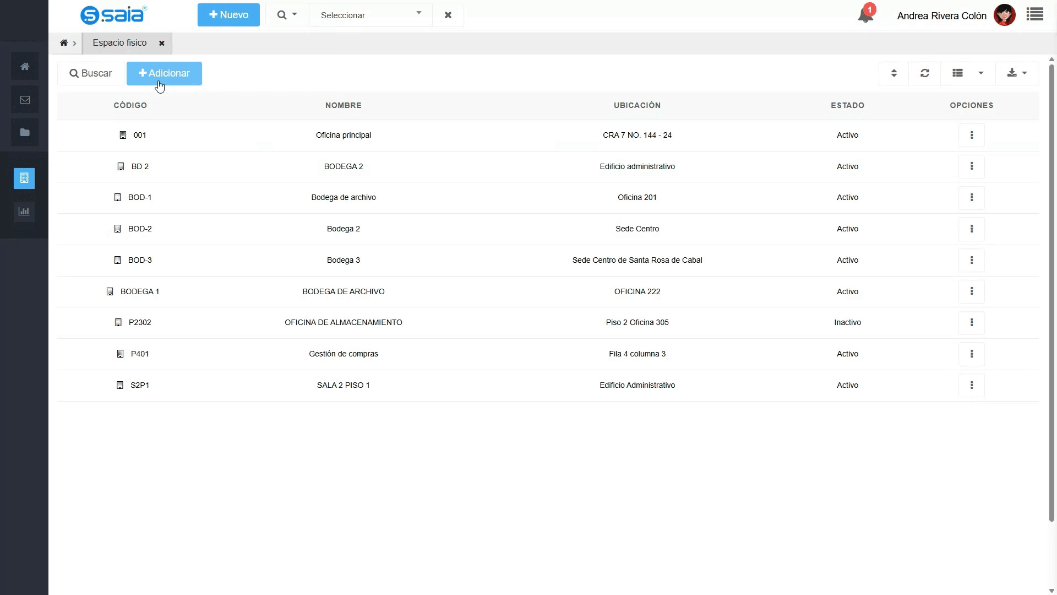Click the breadcrumb home icon

coord(64,43)
